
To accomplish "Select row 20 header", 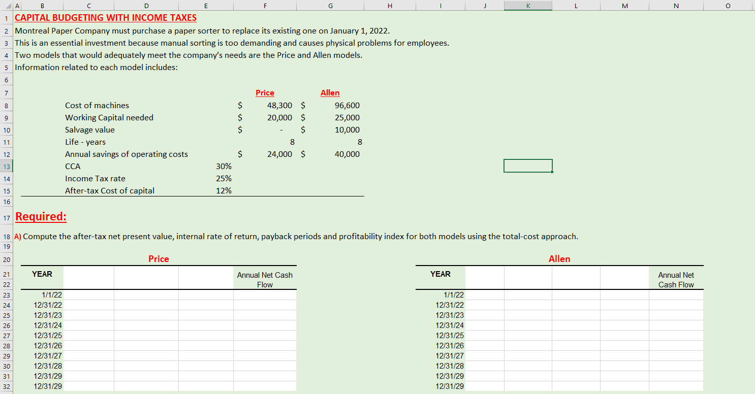I will 6,259.
